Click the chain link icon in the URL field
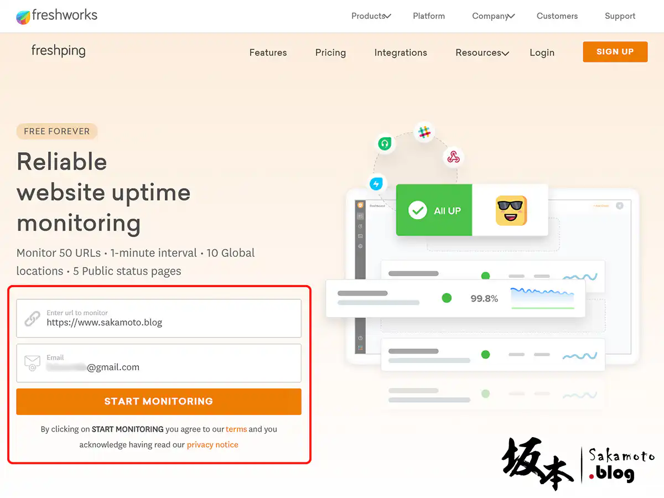The height and width of the screenshot is (498, 664). 32,319
